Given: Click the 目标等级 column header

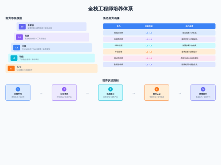Looking at the screenshot, I should [149, 26].
